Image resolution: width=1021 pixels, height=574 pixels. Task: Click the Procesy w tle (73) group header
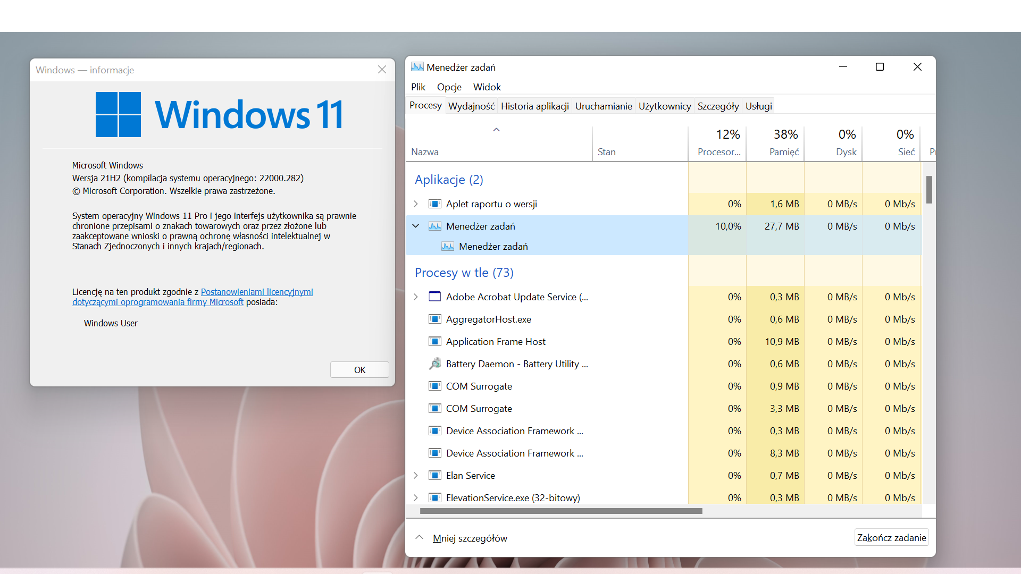464,273
